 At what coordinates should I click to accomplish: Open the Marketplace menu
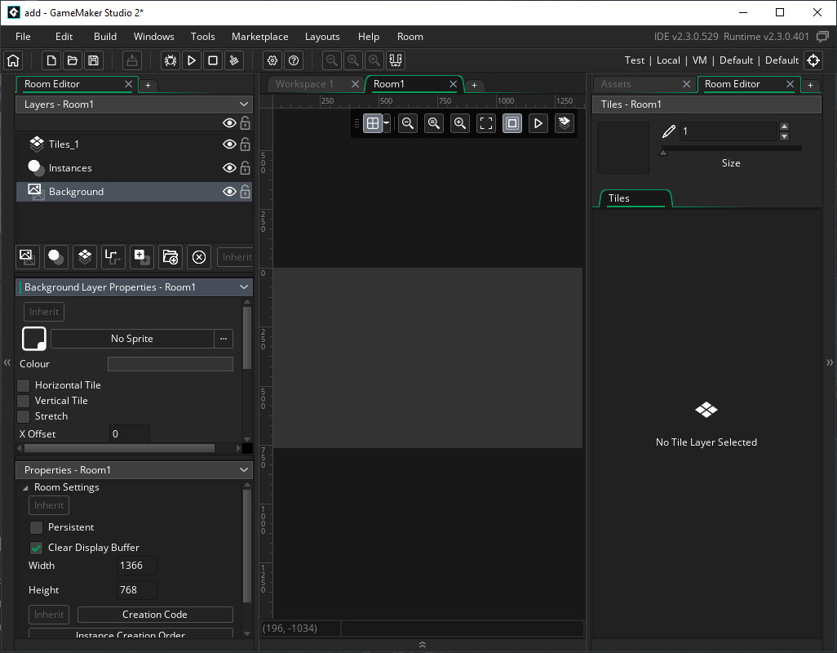pos(260,36)
